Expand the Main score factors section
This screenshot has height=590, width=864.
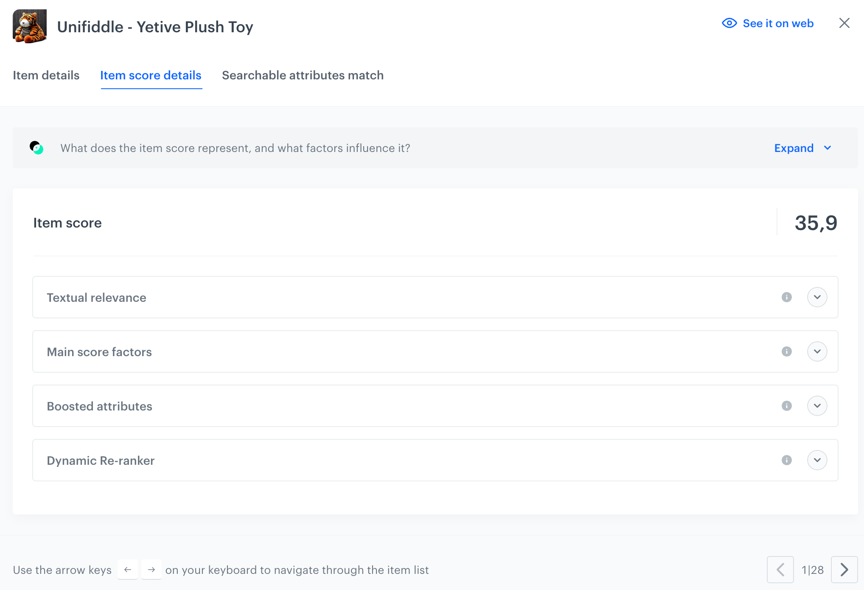(817, 351)
